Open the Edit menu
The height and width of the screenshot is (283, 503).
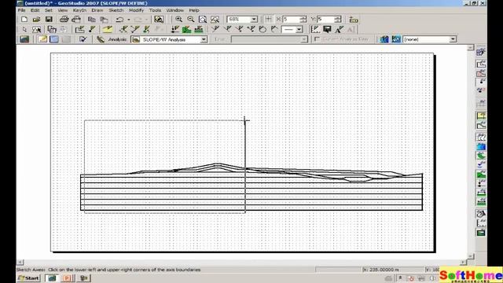[35, 10]
